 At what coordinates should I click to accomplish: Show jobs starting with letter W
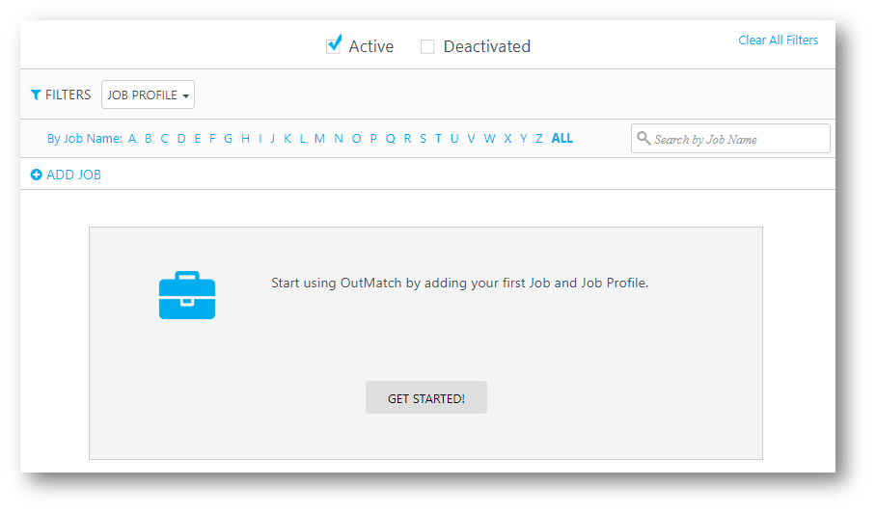pos(489,138)
